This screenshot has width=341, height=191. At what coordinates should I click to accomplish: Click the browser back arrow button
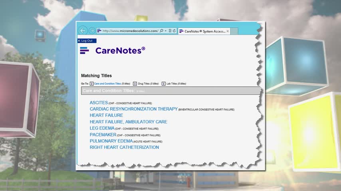[83, 31]
